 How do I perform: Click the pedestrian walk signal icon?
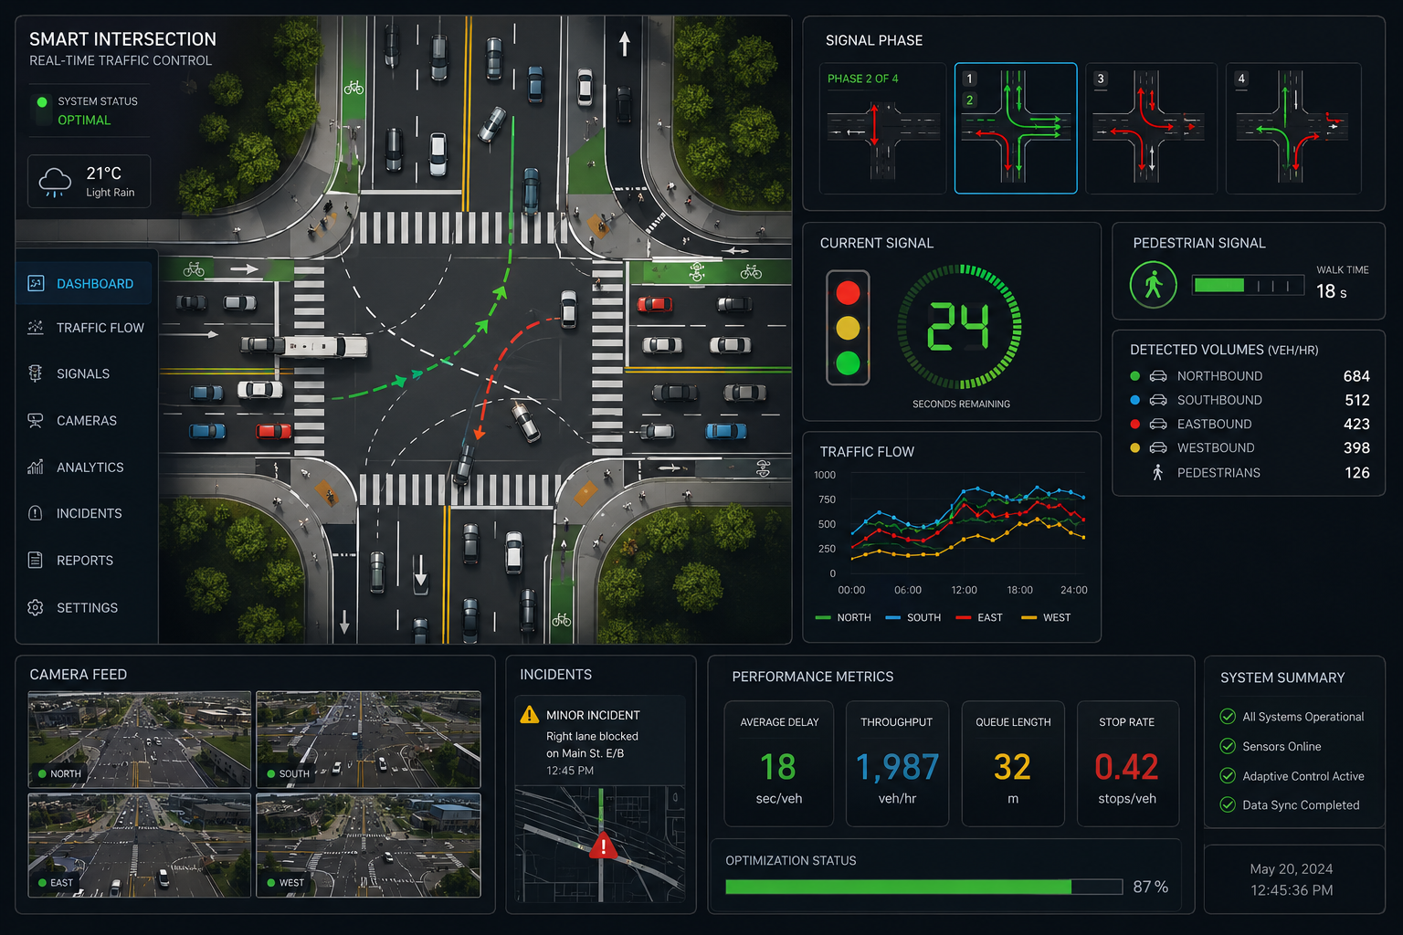[x=1153, y=284]
